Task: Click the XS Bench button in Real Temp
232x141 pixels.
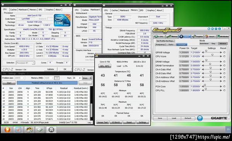Action: [116, 122]
